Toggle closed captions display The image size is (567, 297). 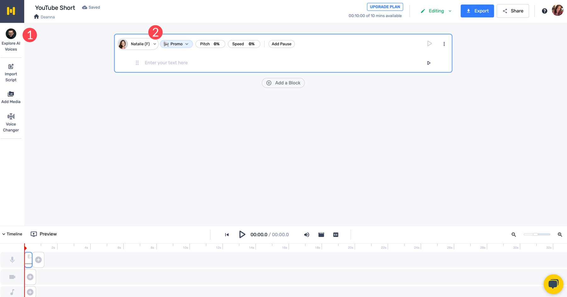tap(335, 234)
